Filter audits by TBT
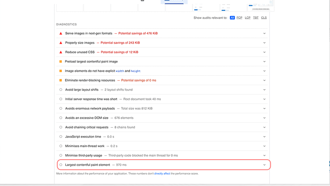 (256, 18)
